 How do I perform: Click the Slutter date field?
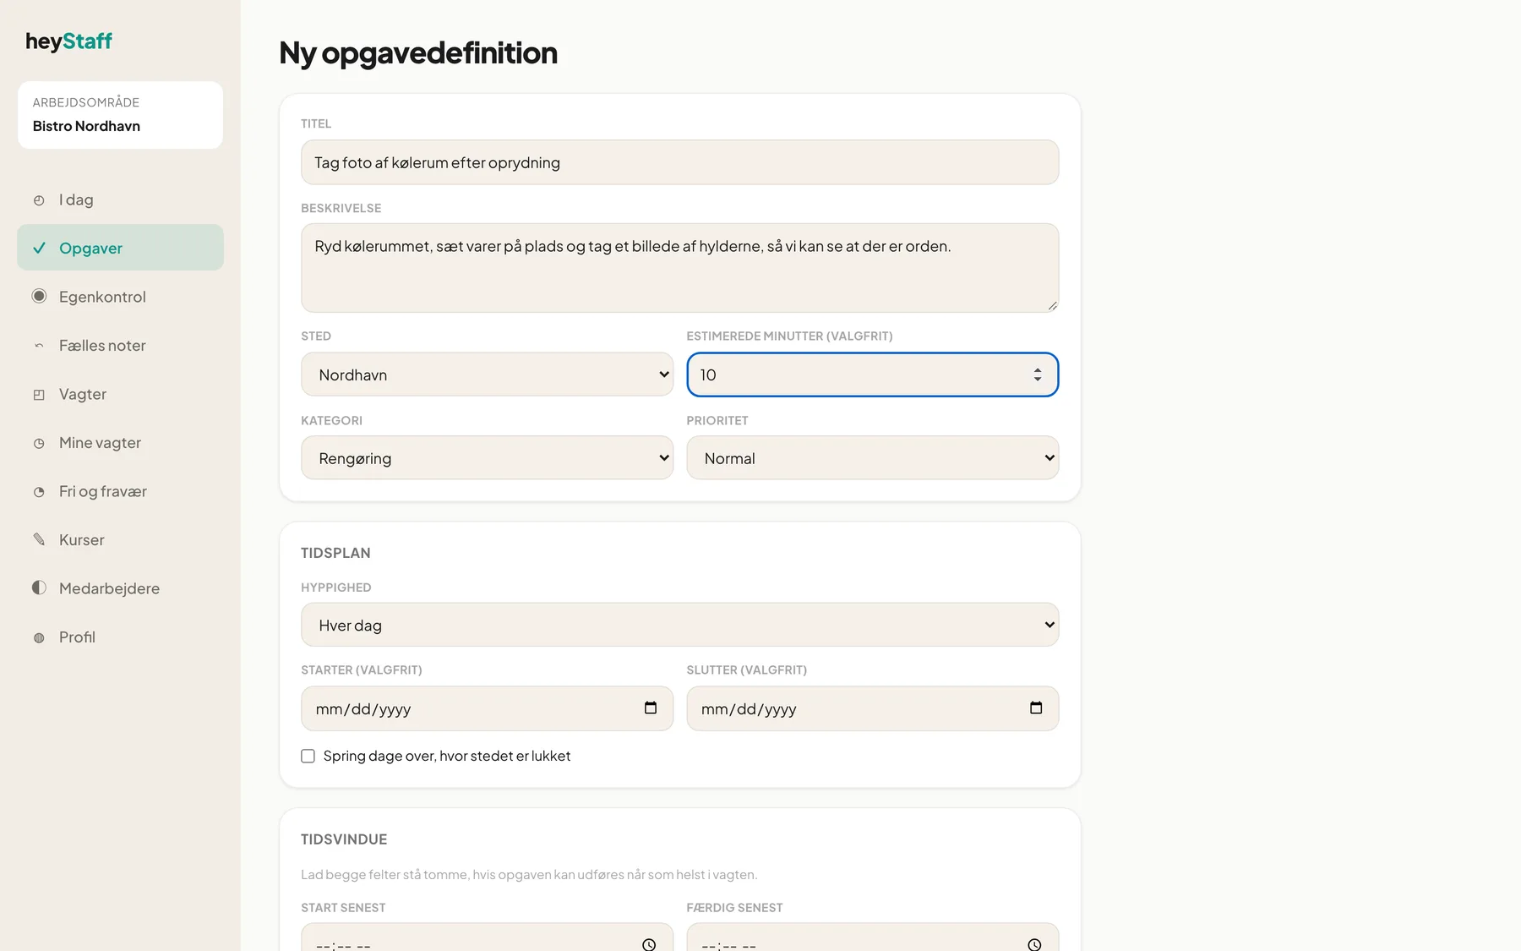[x=872, y=708]
